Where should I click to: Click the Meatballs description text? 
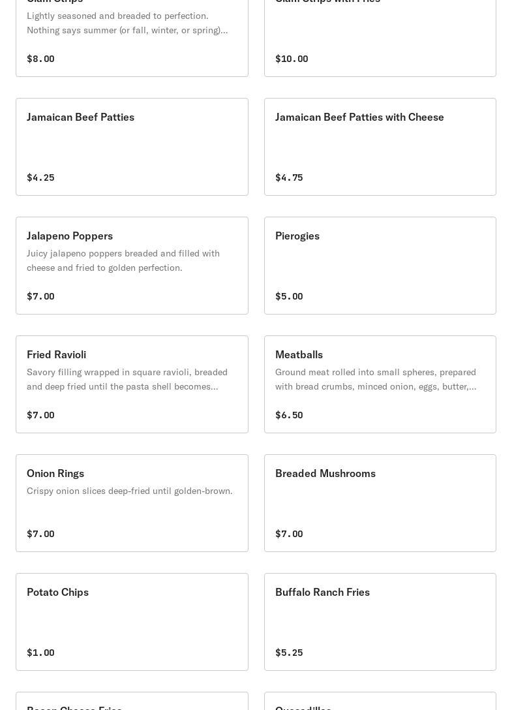point(376,379)
